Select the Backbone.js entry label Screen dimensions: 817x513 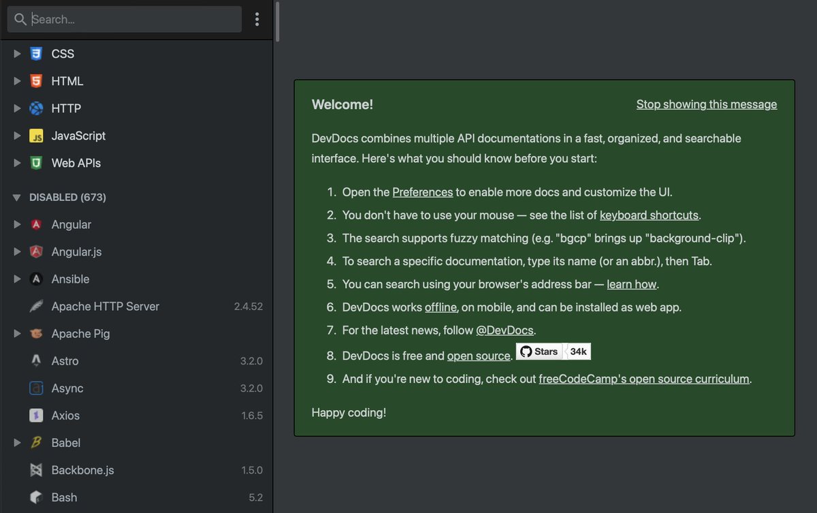pos(82,469)
